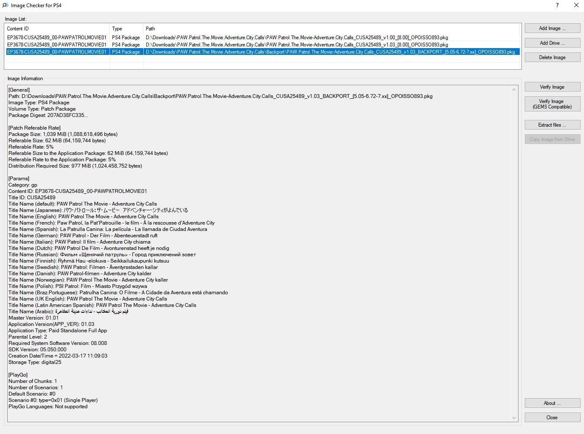
Task: Click the Referable Rate: 5% line
Action: tap(31, 147)
